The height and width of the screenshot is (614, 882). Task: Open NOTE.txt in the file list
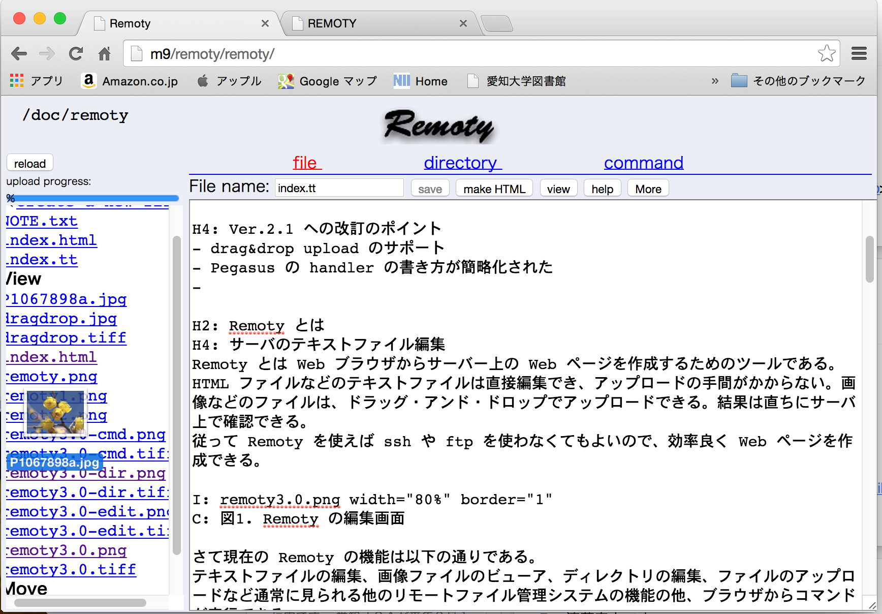point(42,221)
